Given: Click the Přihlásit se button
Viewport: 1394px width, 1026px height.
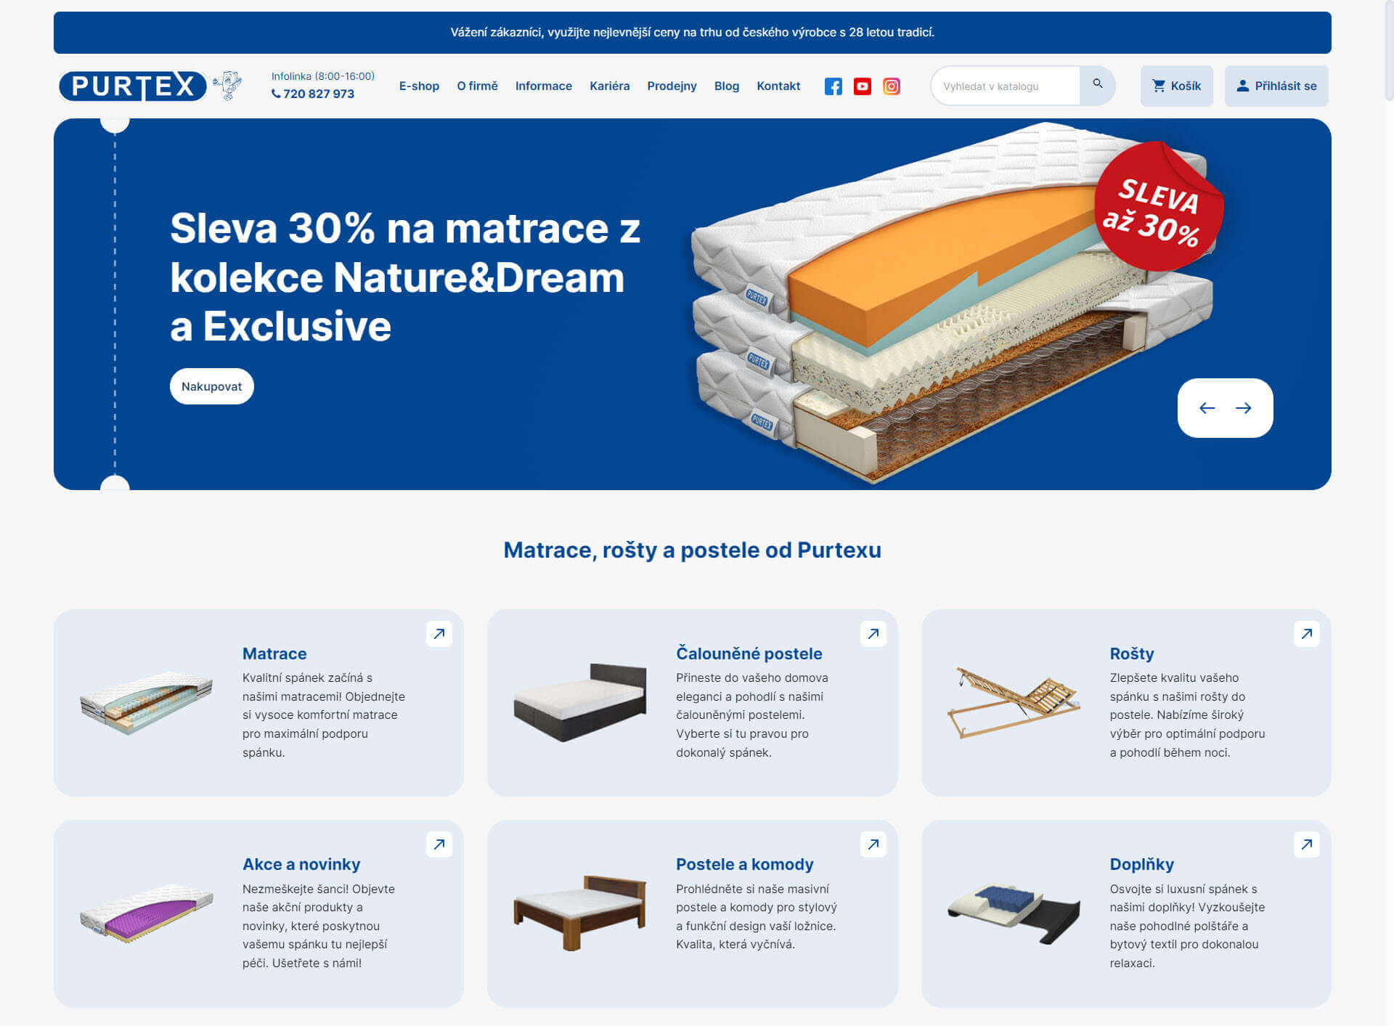Looking at the screenshot, I should (x=1276, y=86).
